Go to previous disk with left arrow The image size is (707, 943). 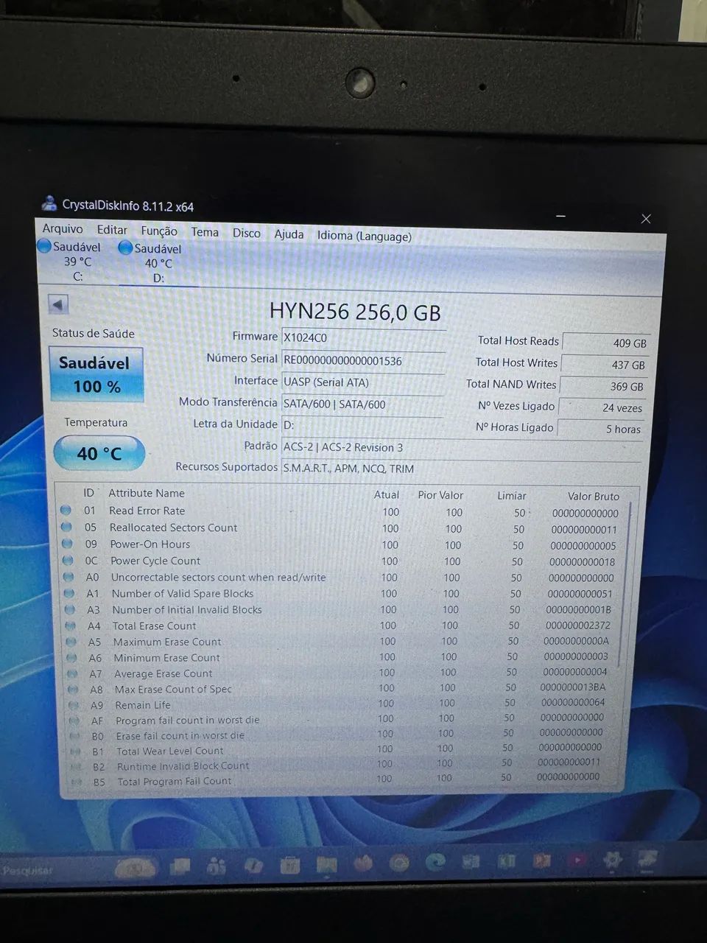tap(58, 304)
